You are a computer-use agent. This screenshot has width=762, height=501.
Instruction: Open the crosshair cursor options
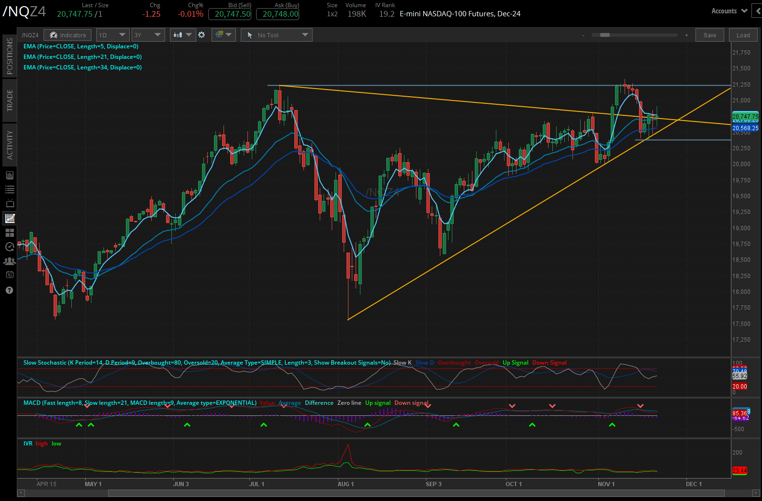pyautogui.click(x=224, y=35)
